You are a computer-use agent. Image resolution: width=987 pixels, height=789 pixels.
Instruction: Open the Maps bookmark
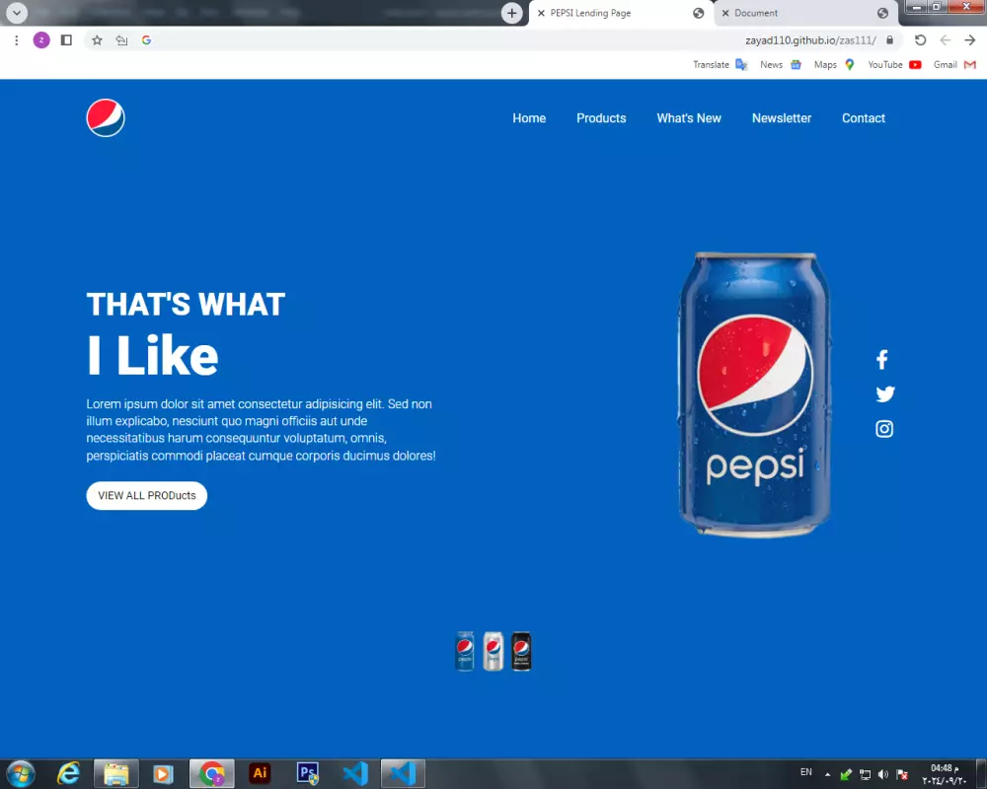coord(834,65)
